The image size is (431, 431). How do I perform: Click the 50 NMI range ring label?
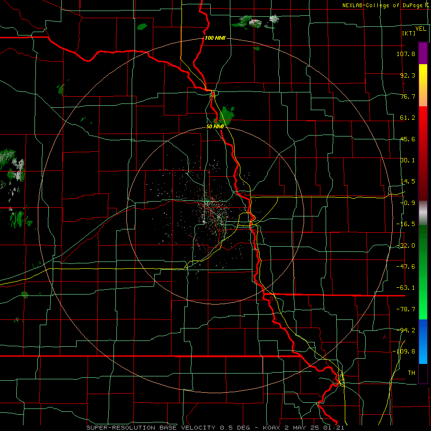tap(215, 127)
